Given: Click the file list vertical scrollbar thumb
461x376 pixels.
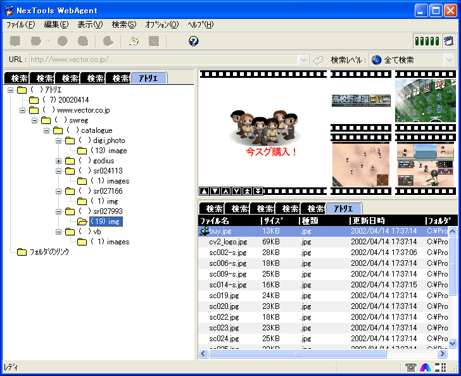Looking at the screenshot, I should [453, 266].
